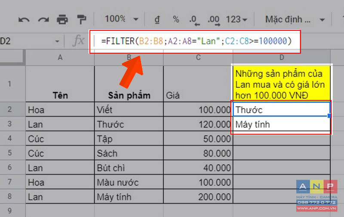The width and height of the screenshot is (344, 217).
Task: Select row 1 header
Action: coord(13,84)
